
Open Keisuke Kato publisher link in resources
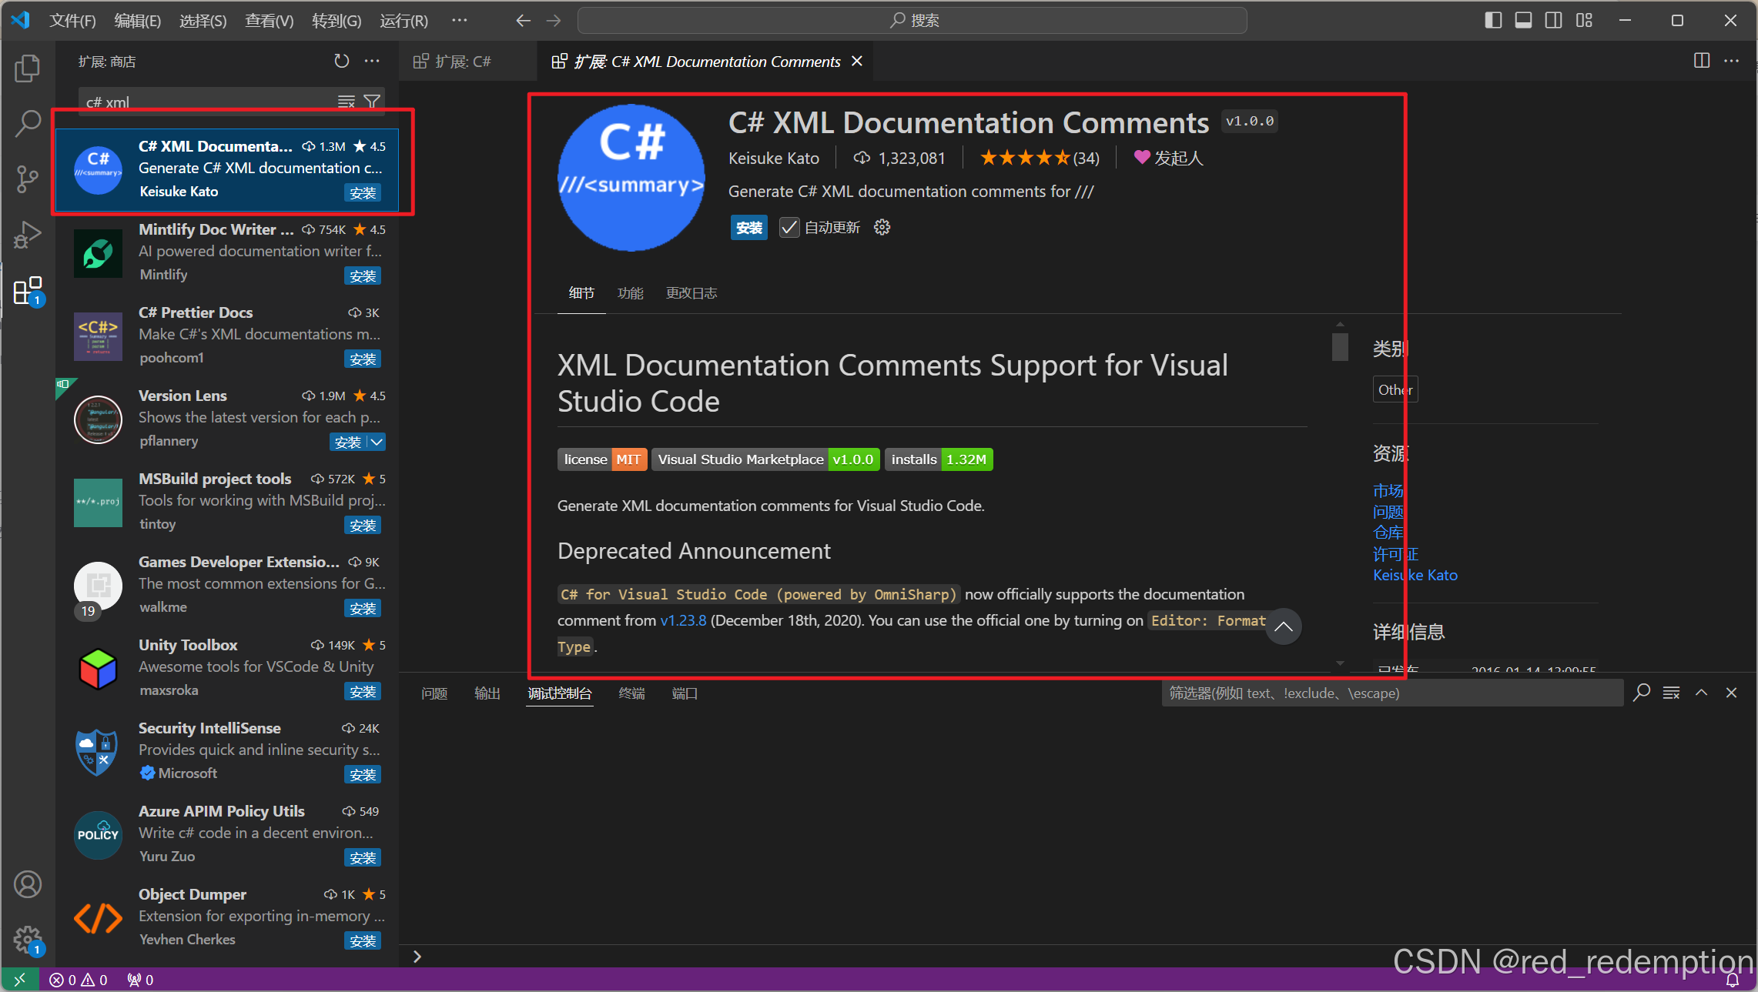(1415, 575)
